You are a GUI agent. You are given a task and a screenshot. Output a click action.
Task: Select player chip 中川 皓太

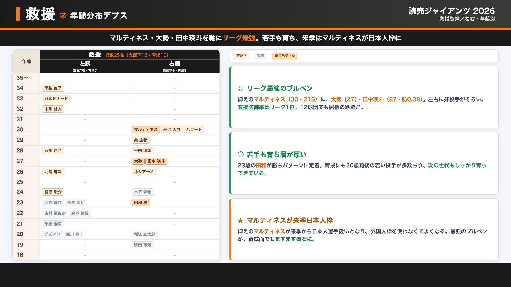pos(53,109)
